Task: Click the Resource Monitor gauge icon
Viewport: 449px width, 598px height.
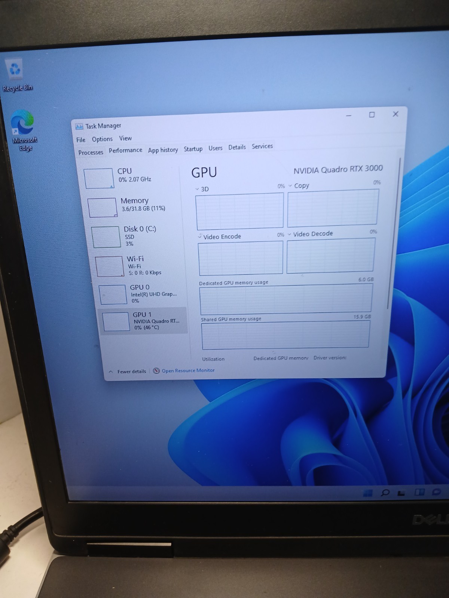Action: pyautogui.click(x=156, y=371)
